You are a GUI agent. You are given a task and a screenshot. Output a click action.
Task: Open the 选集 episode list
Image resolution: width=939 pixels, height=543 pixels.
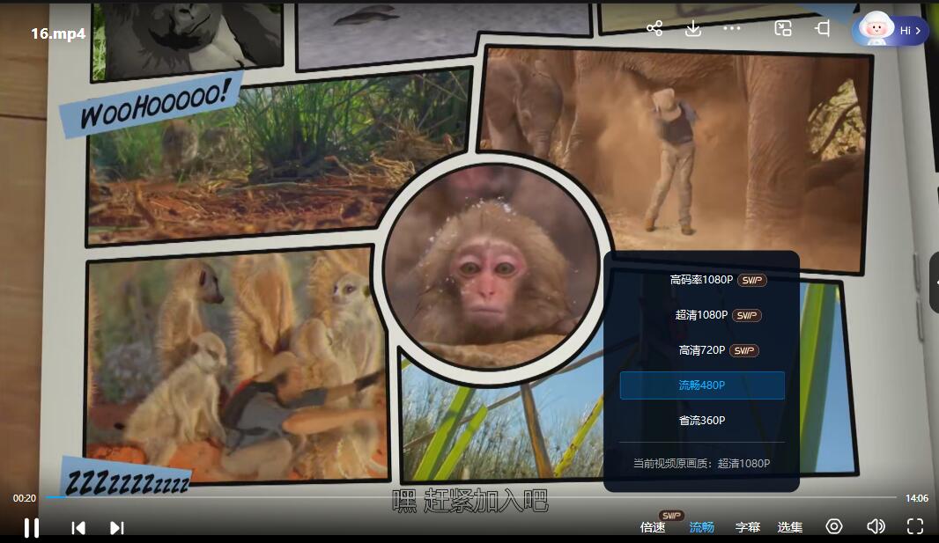[790, 527]
